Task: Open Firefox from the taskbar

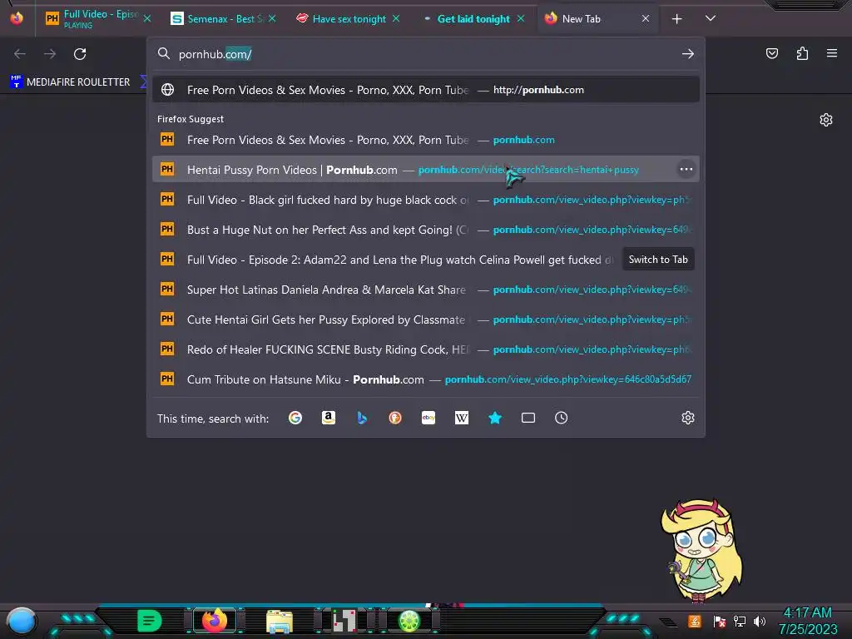Action: 215,621
